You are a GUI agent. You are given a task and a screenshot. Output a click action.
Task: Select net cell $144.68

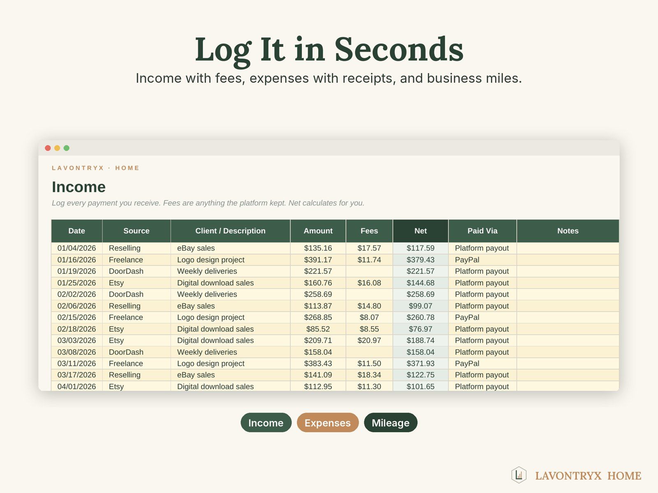(421, 283)
